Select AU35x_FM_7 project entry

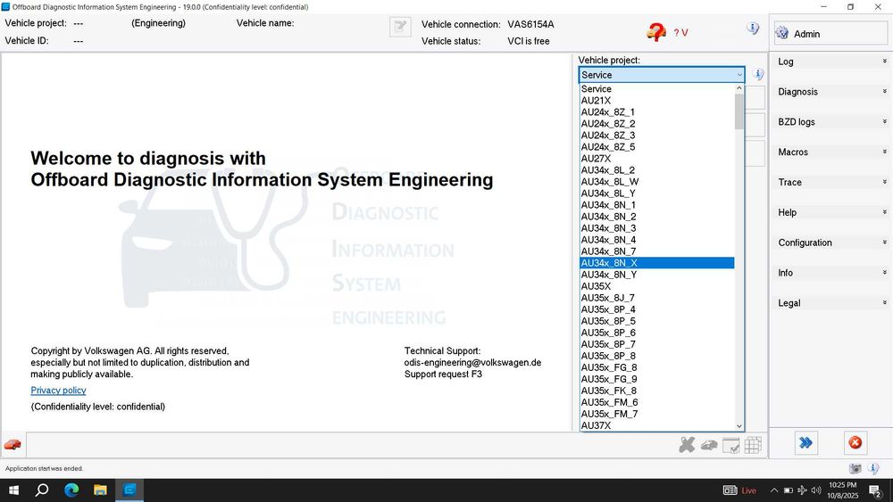pos(656,414)
